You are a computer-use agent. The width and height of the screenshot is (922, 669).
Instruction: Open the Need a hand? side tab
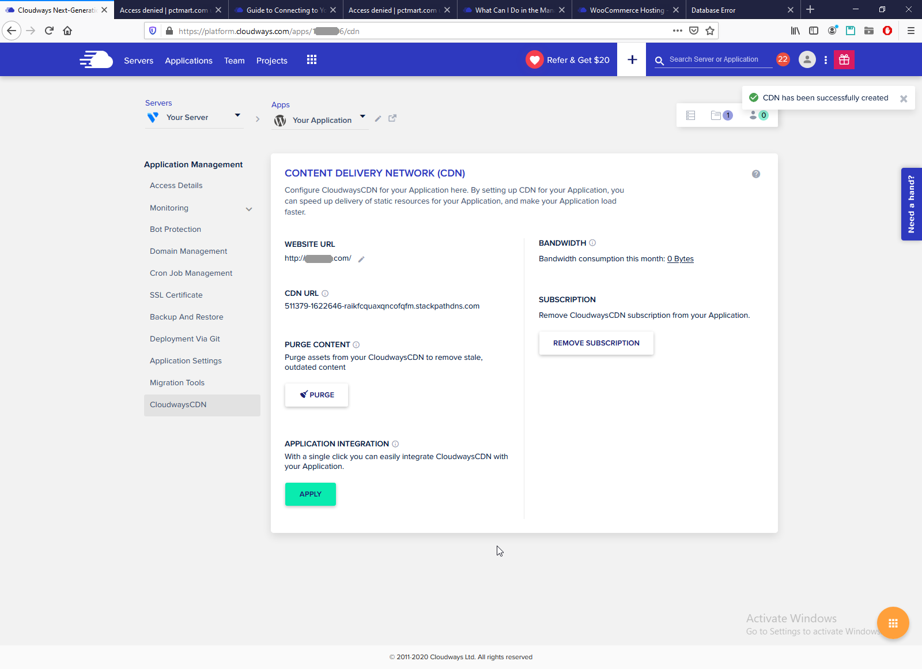click(912, 204)
